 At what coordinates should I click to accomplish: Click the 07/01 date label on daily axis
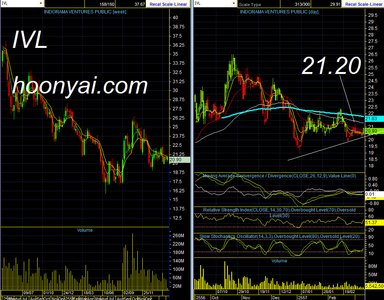click(x=307, y=292)
